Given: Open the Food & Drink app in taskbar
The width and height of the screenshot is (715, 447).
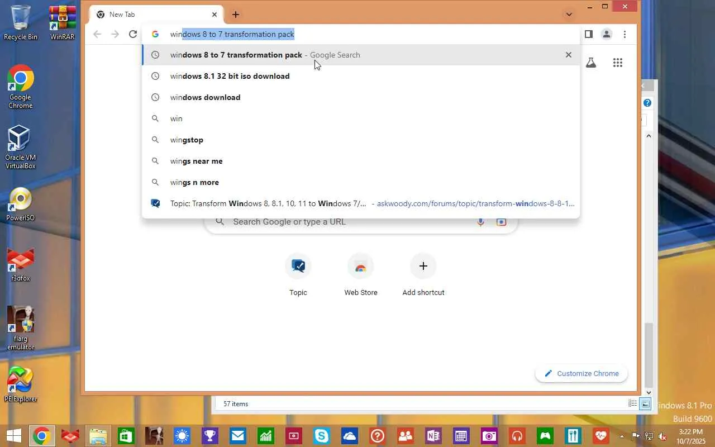Looking at the screenshot, I should 573,436.
